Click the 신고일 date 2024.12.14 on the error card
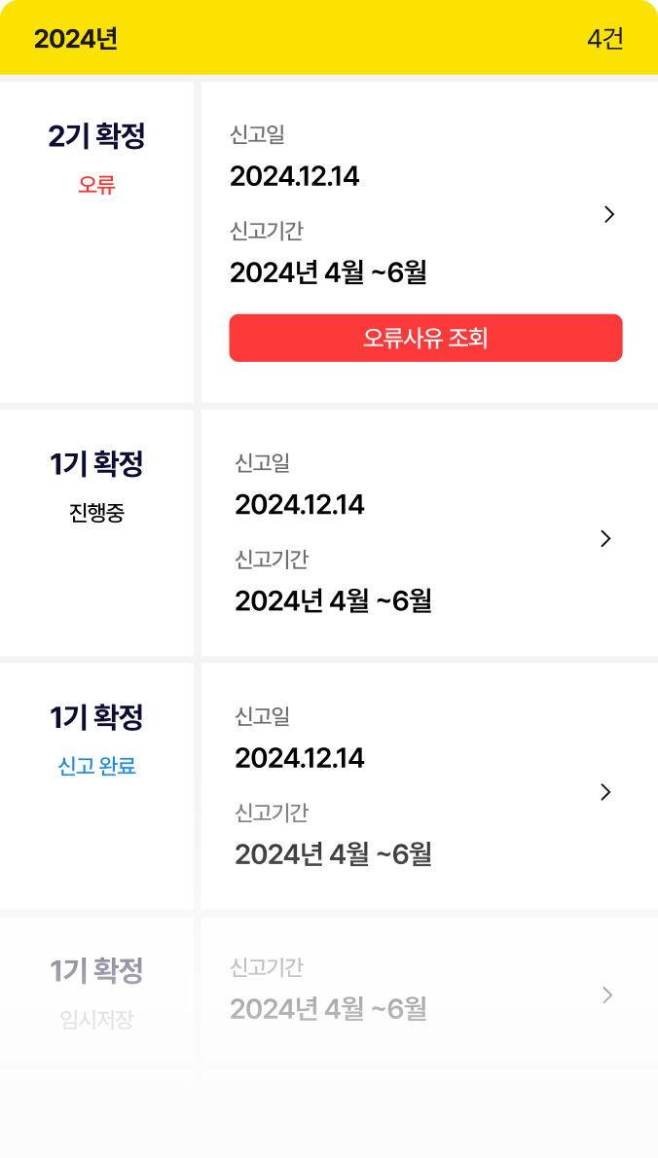Viewport: 658px width, 1158px height. pyautogui.click(x=295, y=176)
